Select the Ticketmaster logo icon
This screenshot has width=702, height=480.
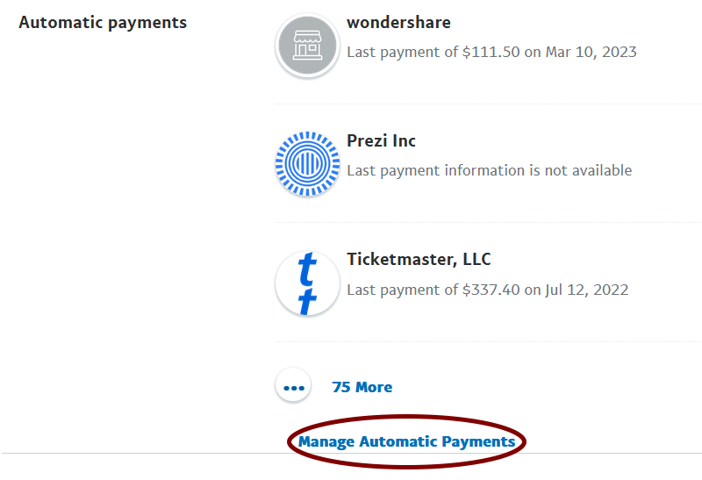click(x=307, y=283)
